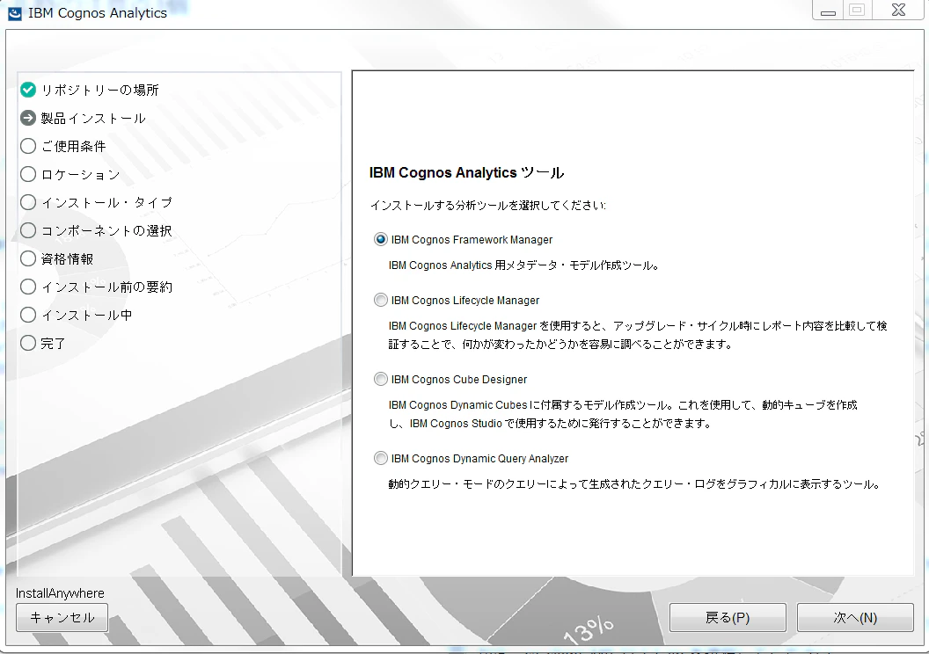
Task: Click the step circle beside 完了
Action: click(x=28, y=344)
